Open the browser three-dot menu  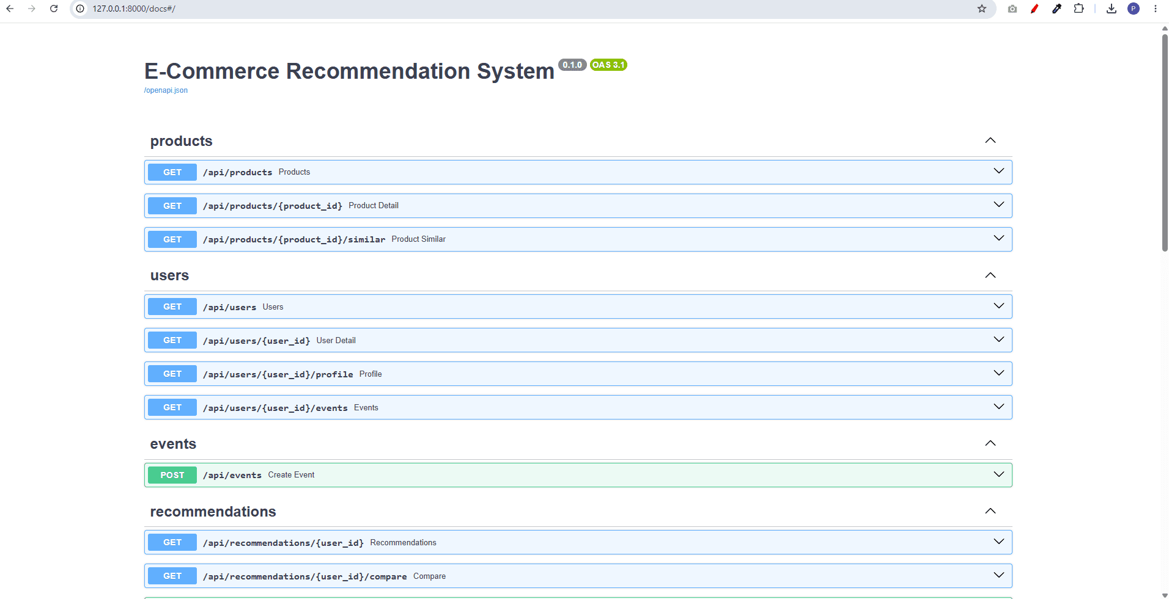(1156, 9)
